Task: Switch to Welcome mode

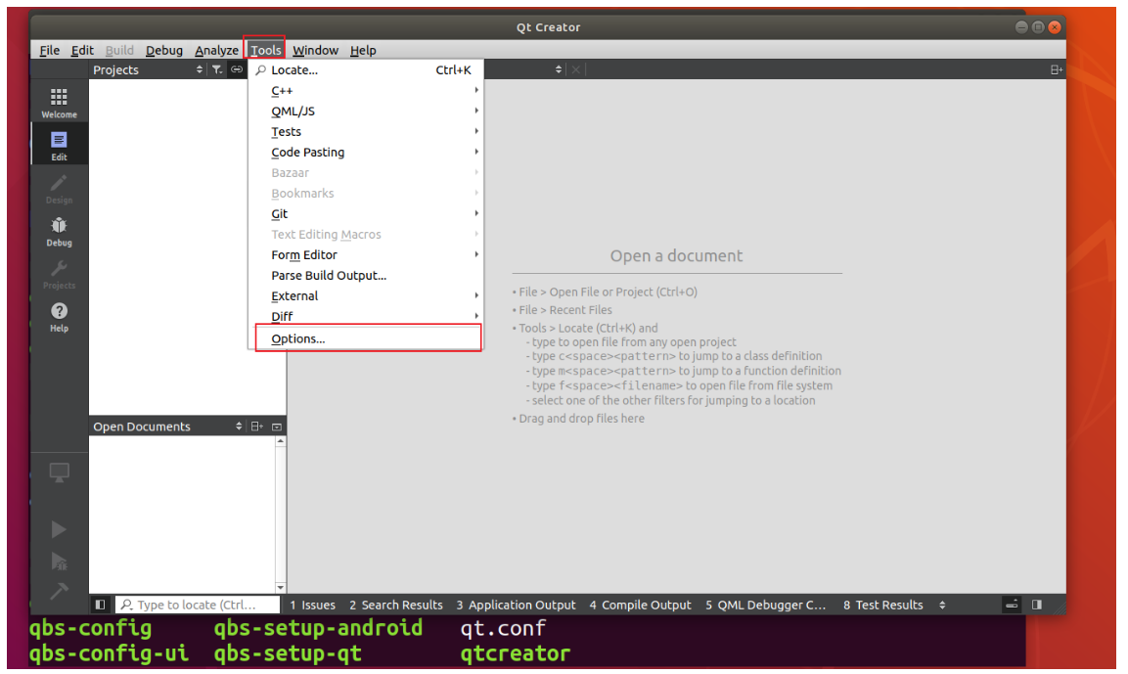Action: coord(59,103)
